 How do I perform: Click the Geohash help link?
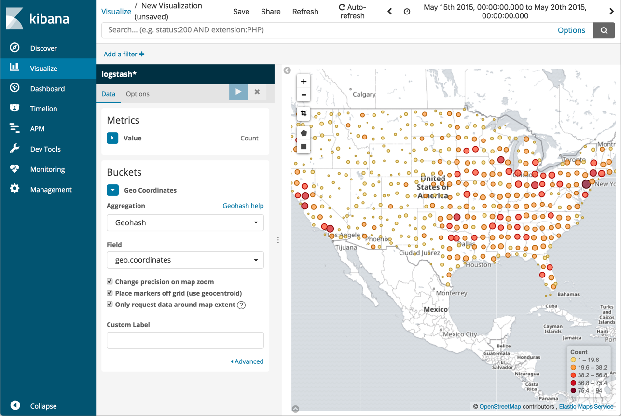coord(243,206)
